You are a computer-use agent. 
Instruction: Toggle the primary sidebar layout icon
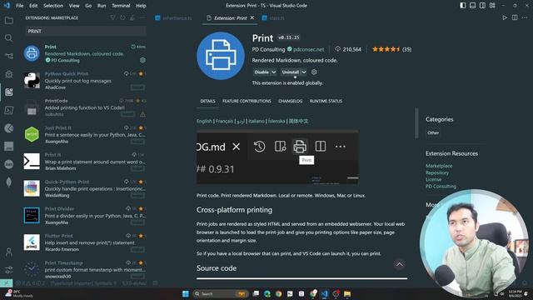click(463, 6)
